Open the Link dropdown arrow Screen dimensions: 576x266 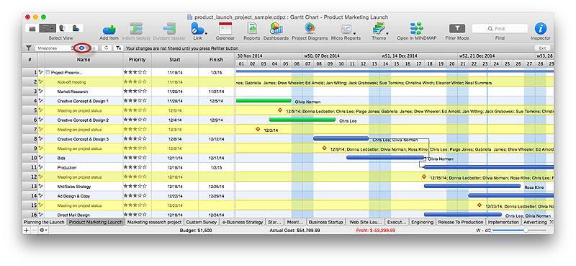pyautogui.click(x=206, y=33)
